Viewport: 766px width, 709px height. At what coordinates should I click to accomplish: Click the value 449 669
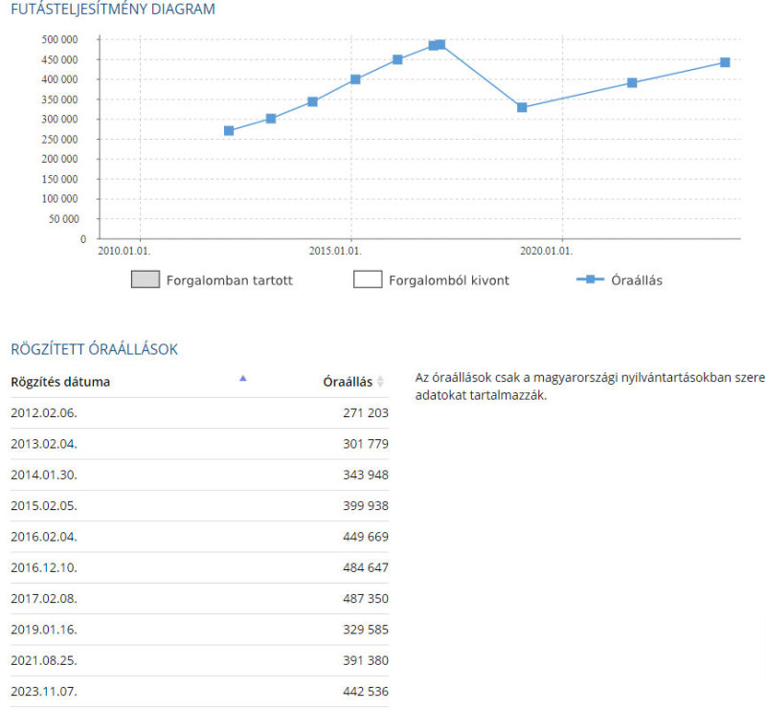pos(366,537)
